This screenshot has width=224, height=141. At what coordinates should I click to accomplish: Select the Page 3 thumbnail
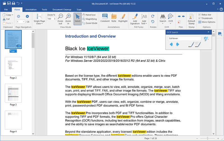click(x=13, y=93)
